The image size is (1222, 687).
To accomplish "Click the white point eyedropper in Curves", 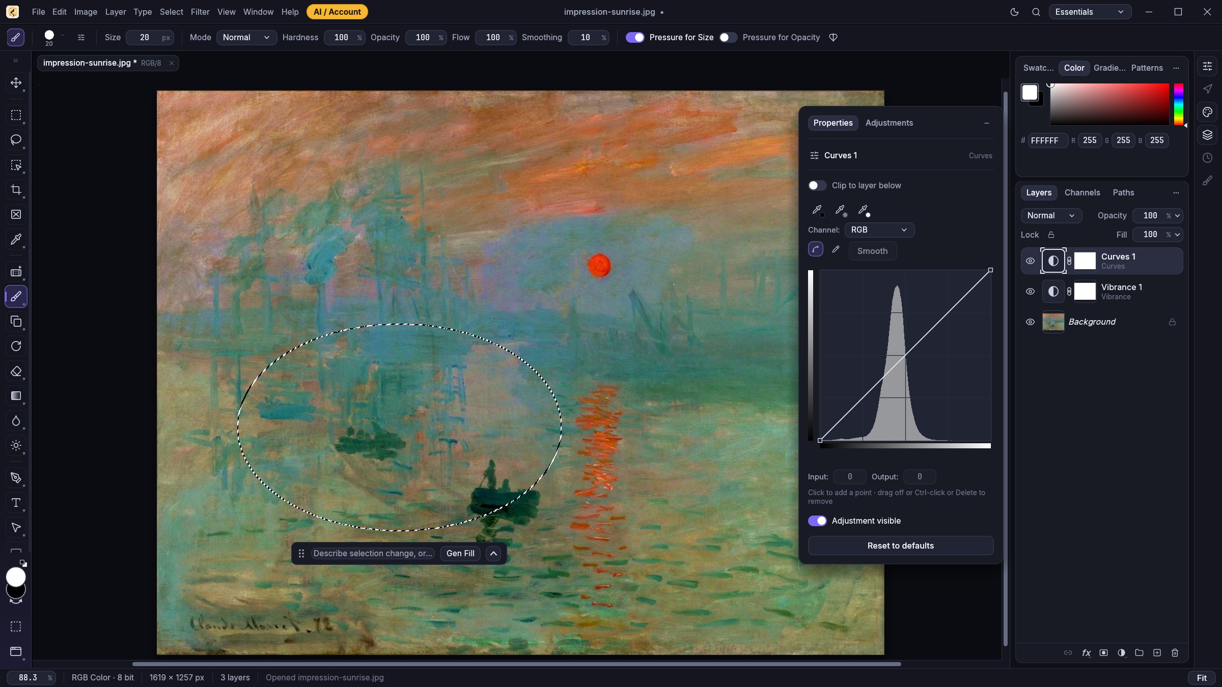I will coord(863,210).
